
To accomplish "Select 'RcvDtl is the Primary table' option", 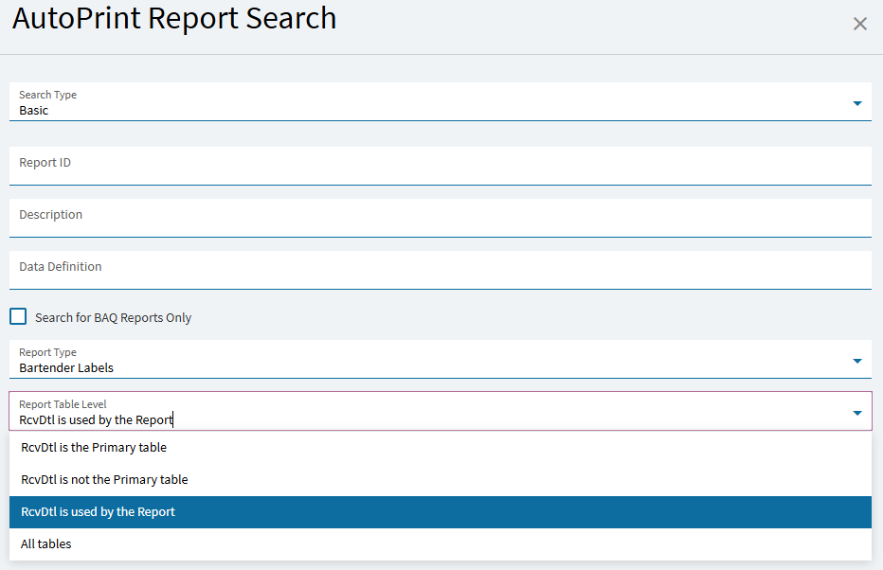I will [x=94, y=447].
